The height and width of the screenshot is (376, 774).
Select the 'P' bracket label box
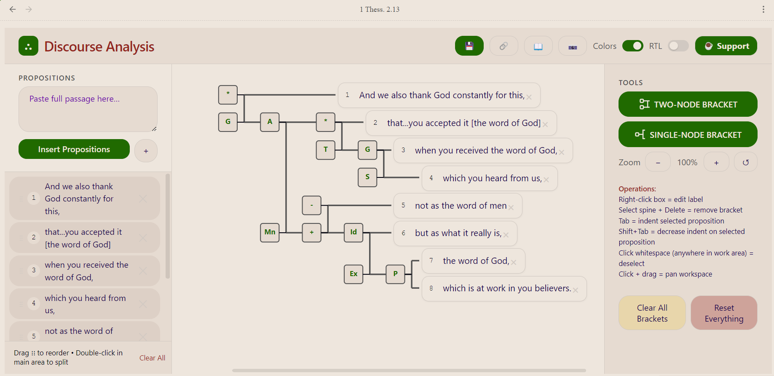tap(395, 274)
